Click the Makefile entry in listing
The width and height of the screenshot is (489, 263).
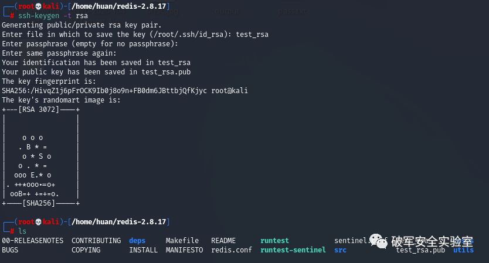point(182,241)
